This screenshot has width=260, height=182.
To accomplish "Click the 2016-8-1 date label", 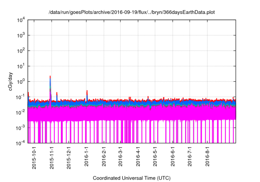I will pos(207,156).
